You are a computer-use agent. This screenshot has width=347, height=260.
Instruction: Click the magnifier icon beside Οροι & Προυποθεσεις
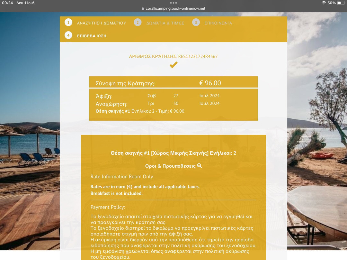pos(200,166)
